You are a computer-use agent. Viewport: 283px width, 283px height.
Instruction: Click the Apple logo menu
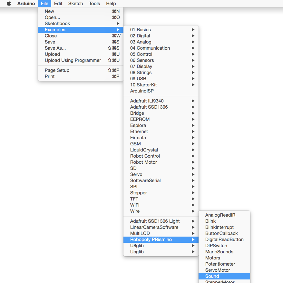coord(9,4)
